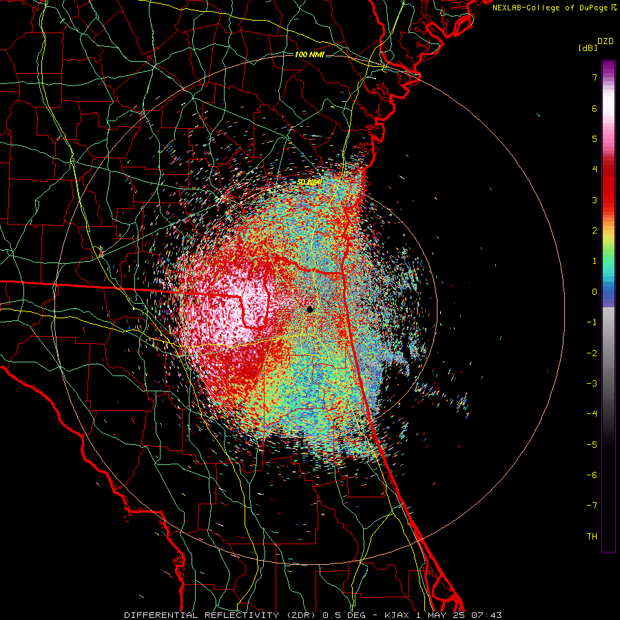Click the '5' value on the color scale
Viewport: 620px width, 620px height.
[595, 138]
